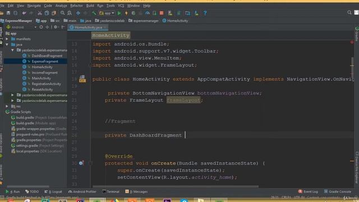Image resolution: width=359 pixels, height=202 pixels.
Task: Open the VCS menu
Action: 121,6
